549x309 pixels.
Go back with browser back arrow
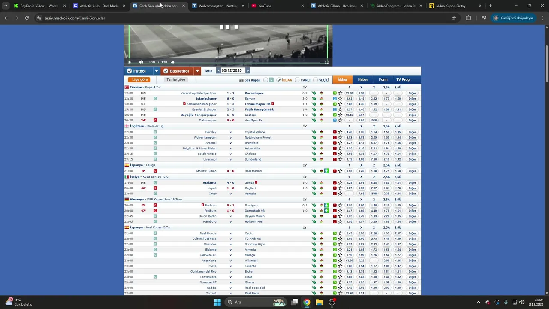[x=6, y=18]
